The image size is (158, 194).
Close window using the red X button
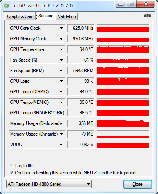[x=146, y=4]
